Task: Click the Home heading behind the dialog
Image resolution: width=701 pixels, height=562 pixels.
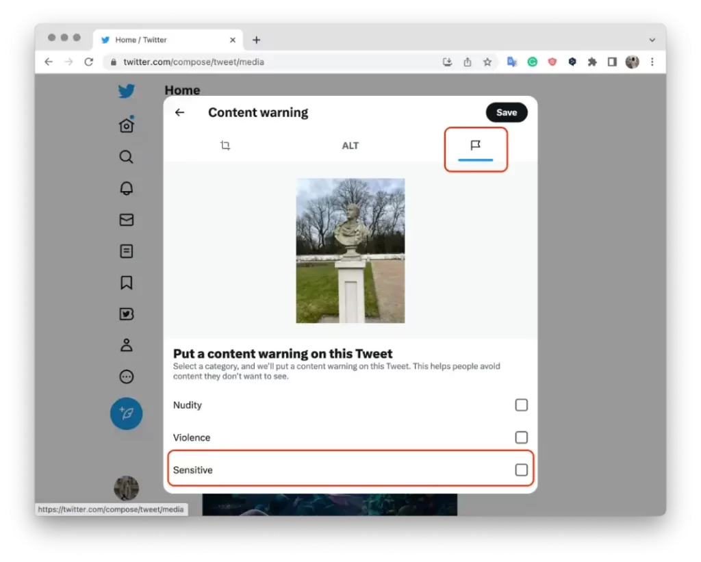Action: coord(182,90)
